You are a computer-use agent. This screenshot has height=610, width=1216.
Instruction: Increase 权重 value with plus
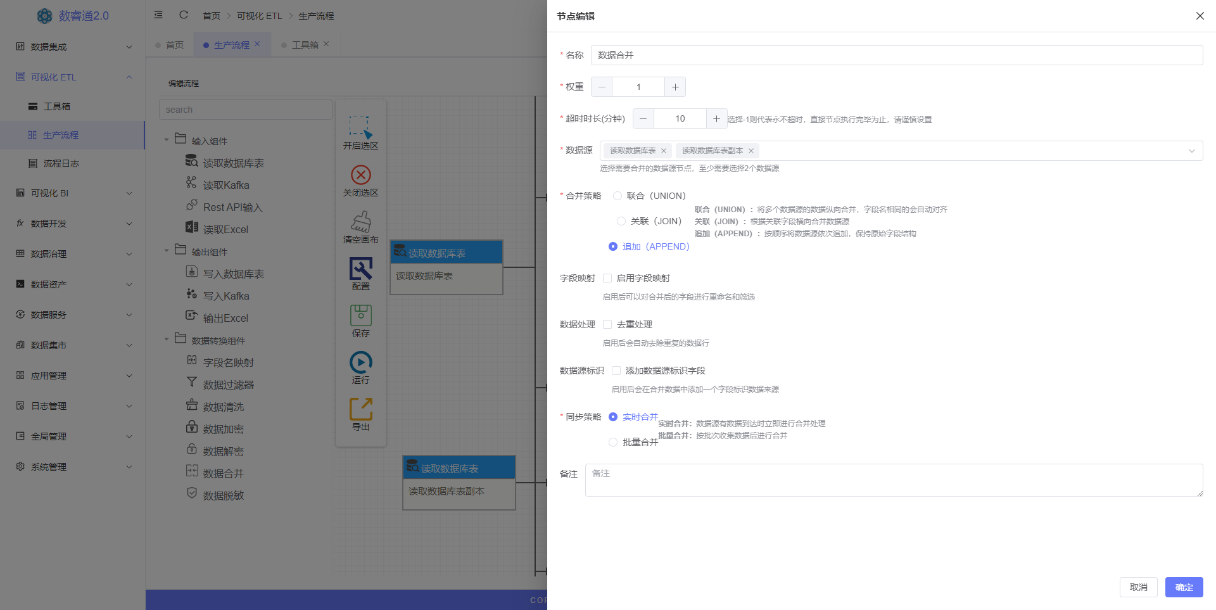pyautogui.click(x=675, y=87)
